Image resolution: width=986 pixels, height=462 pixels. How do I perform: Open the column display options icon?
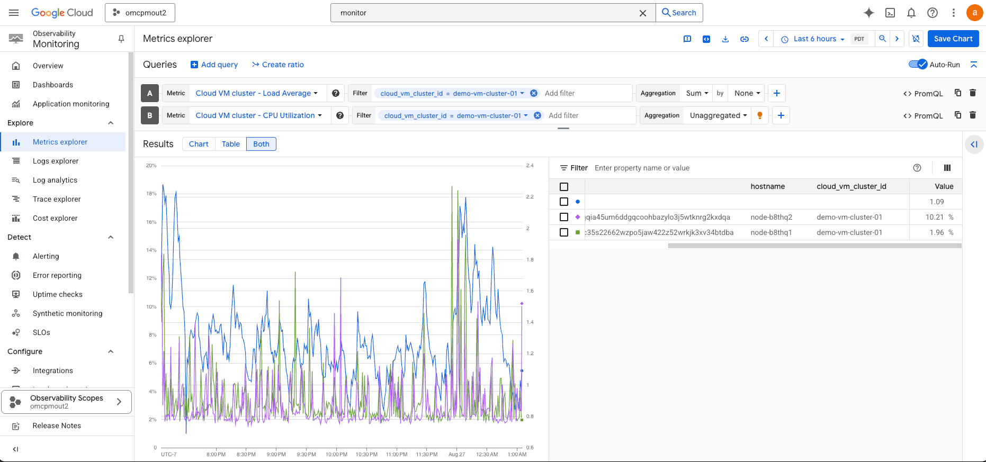pyautogui.click(x=947, y=168)
